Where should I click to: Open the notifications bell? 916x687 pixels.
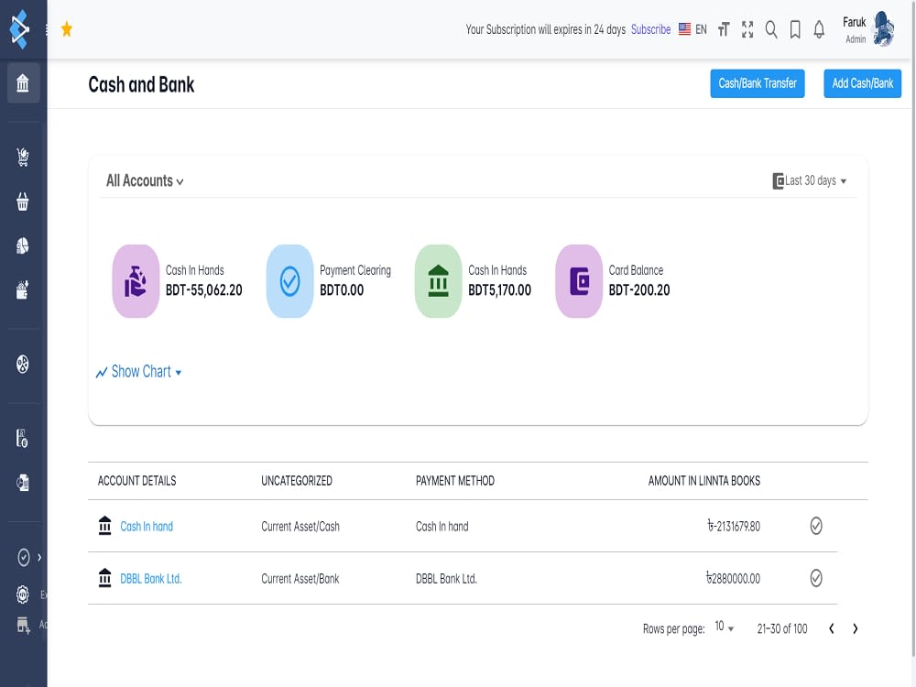point(819,29)
